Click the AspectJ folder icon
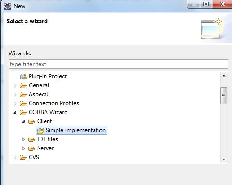Image resolution: width=232 pixels, height=185 pixels. click(x=23, y=94)
